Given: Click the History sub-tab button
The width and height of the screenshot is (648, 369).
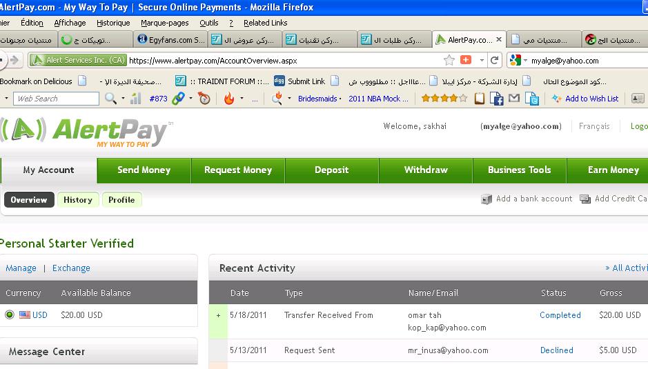Looking at the screenshot, I should [x=78, y=199].
